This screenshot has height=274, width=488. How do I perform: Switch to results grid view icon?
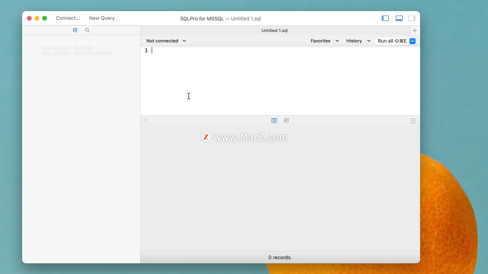(x=274, y=121)
